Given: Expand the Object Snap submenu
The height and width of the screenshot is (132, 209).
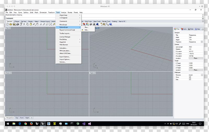Looking at the screenshot, I should point(68,15).
